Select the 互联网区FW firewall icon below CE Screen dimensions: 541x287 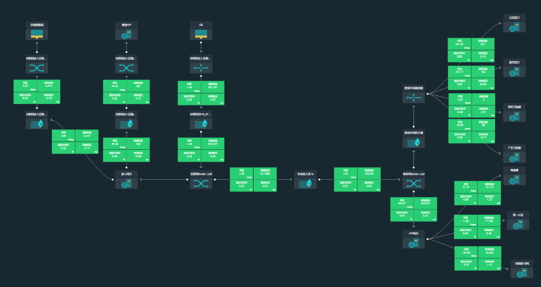(201, 123)
